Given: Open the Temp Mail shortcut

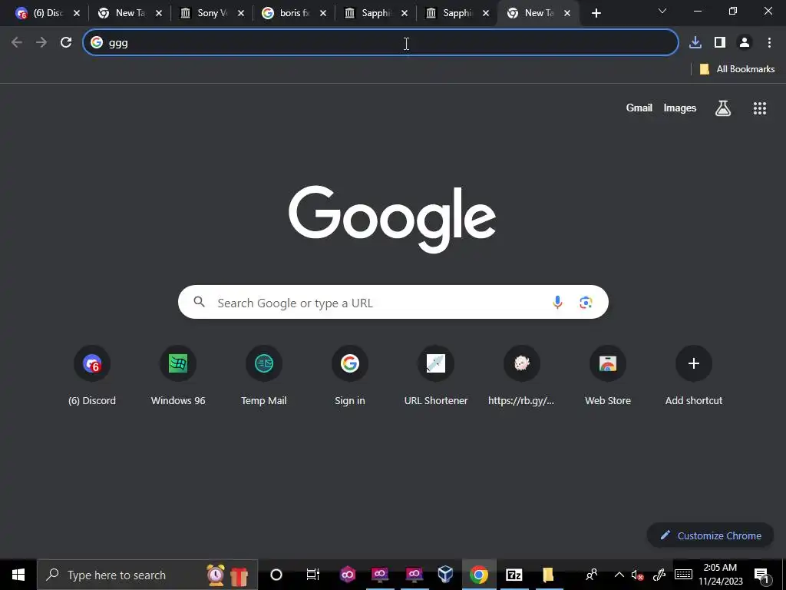Looking at the screenshot, I should click(x=264, y=375).
